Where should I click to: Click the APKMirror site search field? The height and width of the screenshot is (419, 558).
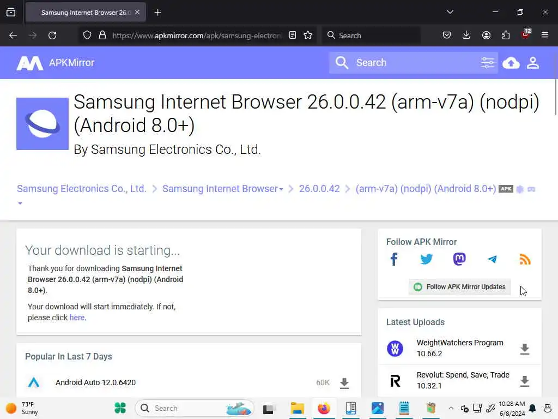click(x=413, y=63)
